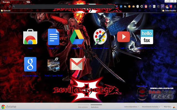Click the gray ring extension icon
Image resolution: width=177 pixels, height=110 pixels.
pos(142,6)
